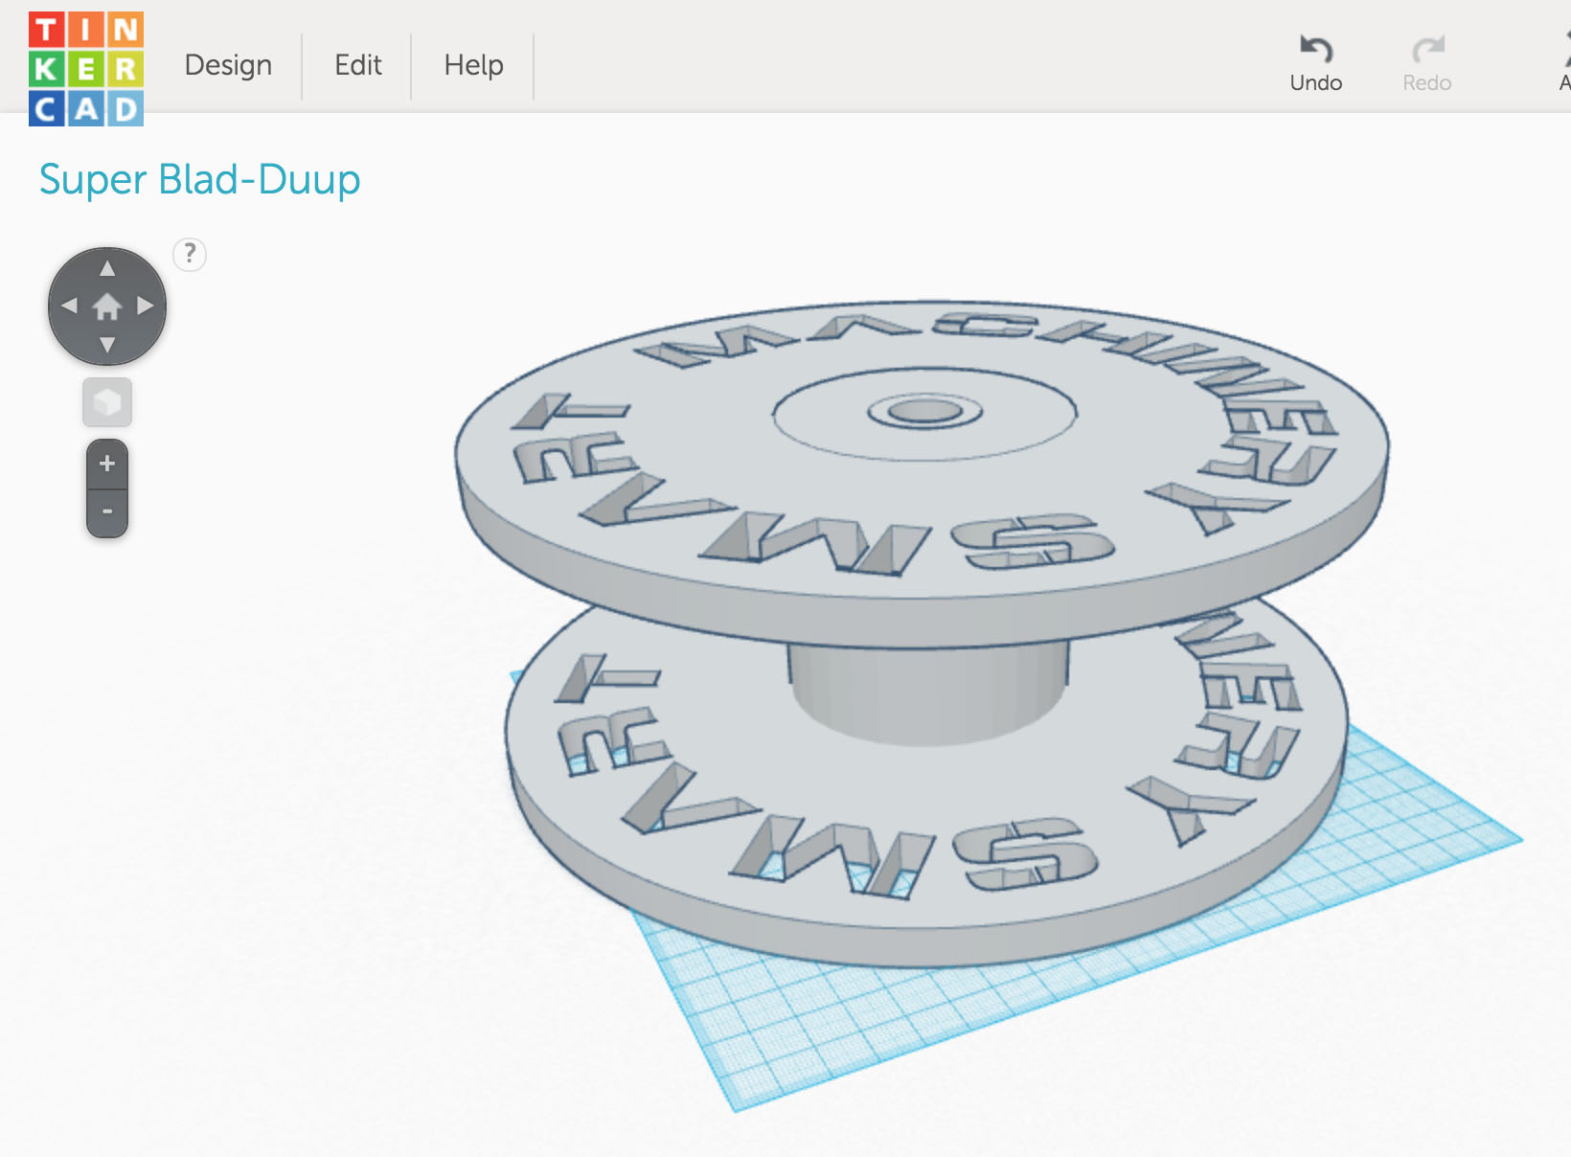
Task: Rotate view down with the bottom arrow
Action: [107, 345]
